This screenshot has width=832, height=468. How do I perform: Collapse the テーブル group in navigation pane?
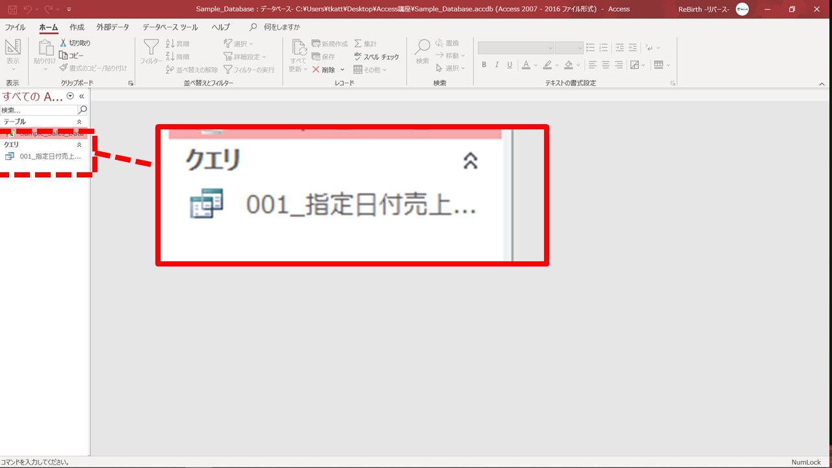tap(79, 122)
